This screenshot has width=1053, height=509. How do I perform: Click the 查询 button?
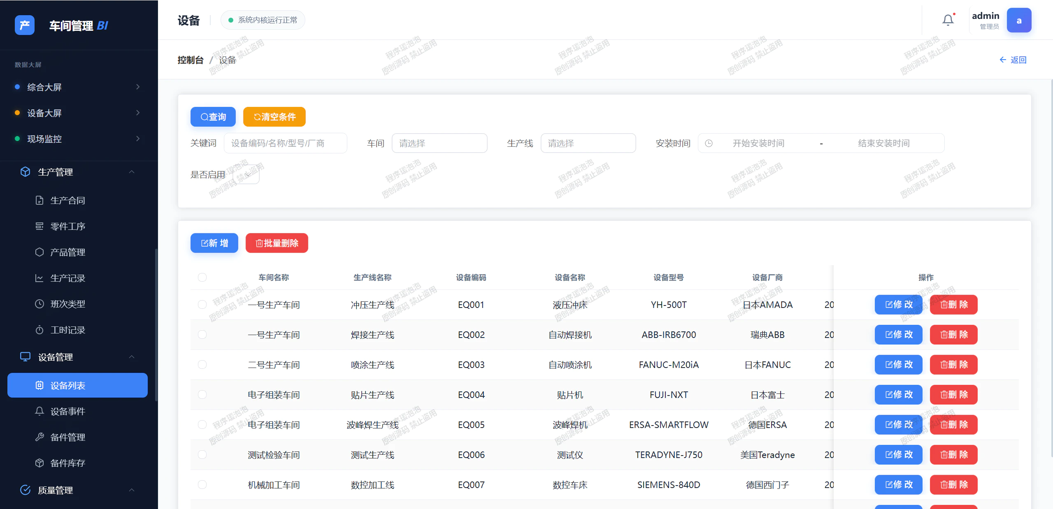click(213, 117)
